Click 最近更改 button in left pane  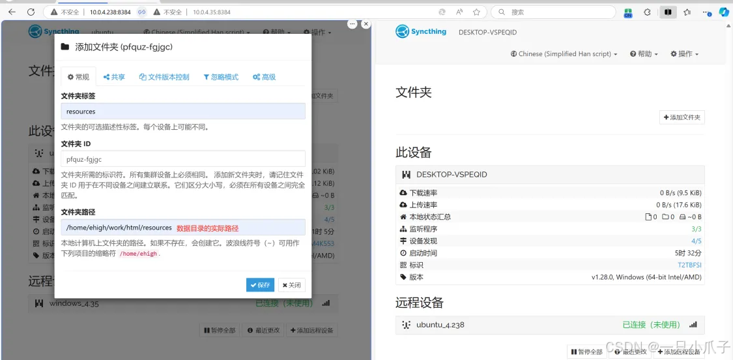pyautogui.click(x=264, y=330)
